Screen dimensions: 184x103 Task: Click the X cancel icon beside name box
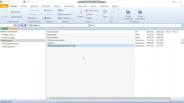tap(15, 25)
